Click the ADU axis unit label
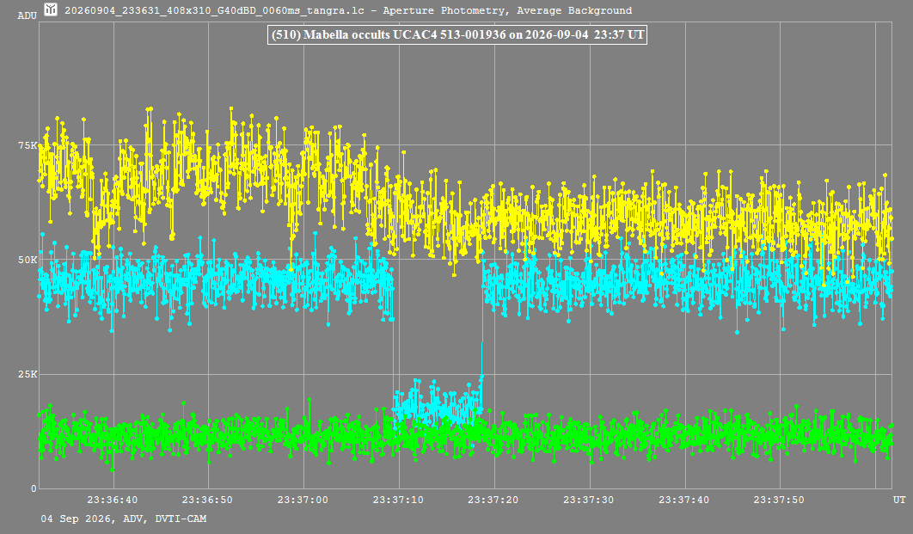Screen dimensions: 913x534 [27, 15]
